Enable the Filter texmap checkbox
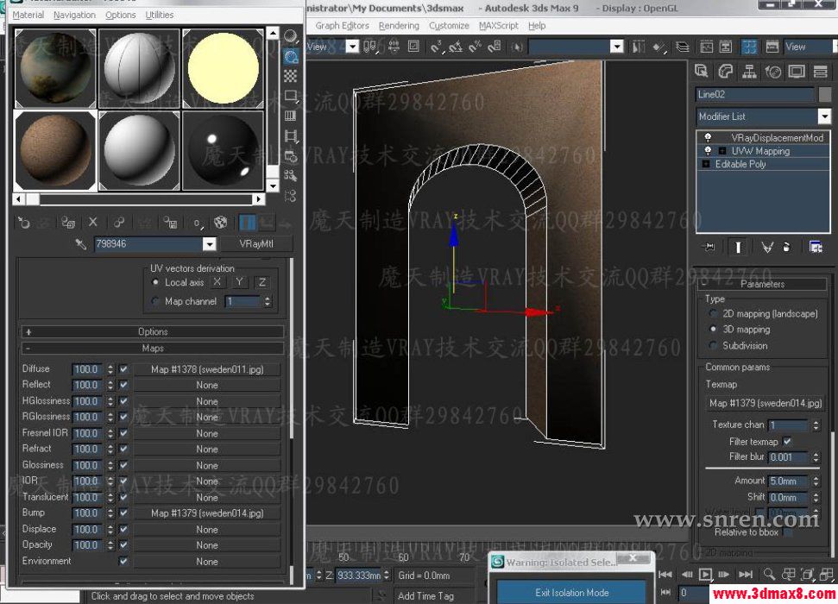The width and height of the screenshot is (838, 604). click(788, 441)
